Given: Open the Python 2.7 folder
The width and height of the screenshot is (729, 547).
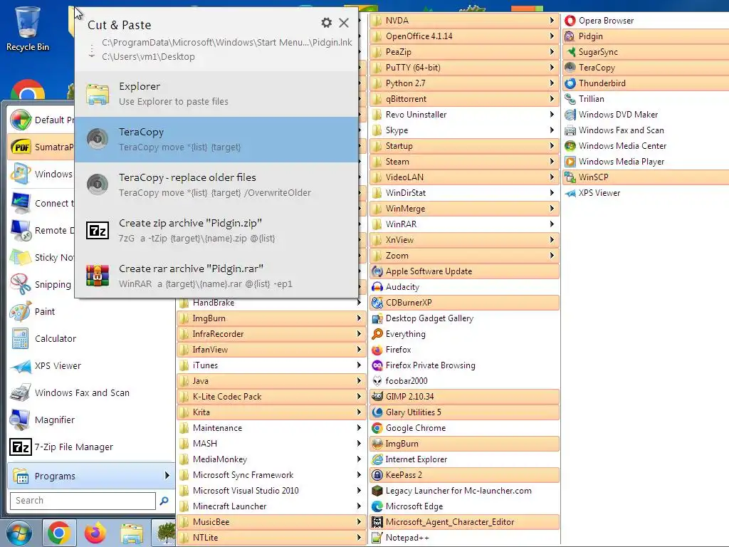Looking at the screenshot, I should tap(464, 83).
